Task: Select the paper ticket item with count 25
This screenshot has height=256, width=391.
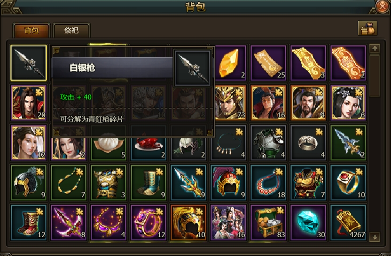Action: (268, 63)
